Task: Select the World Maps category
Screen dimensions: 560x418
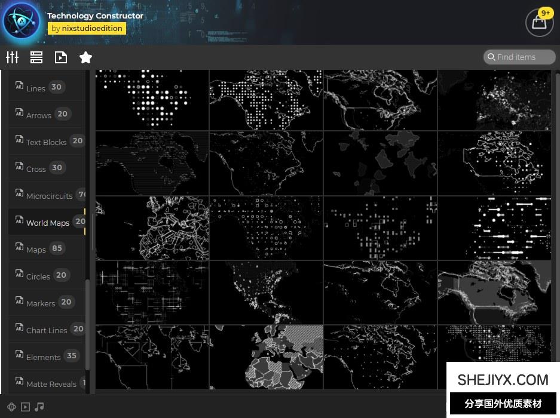Action: click(47, 222)
